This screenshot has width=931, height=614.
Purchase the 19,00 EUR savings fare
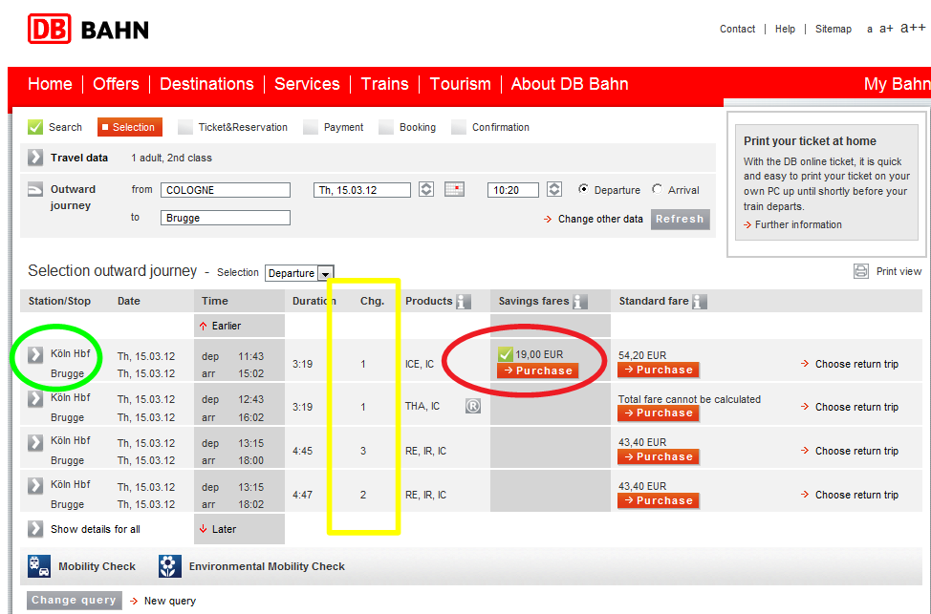coord(538,371)
